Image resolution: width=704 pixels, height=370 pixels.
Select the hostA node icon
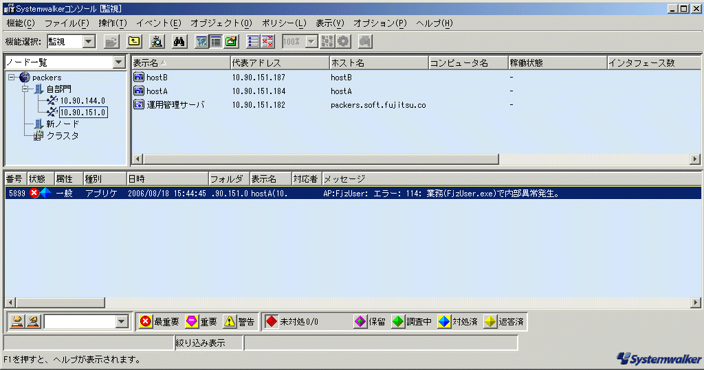(x=139, y=91)
